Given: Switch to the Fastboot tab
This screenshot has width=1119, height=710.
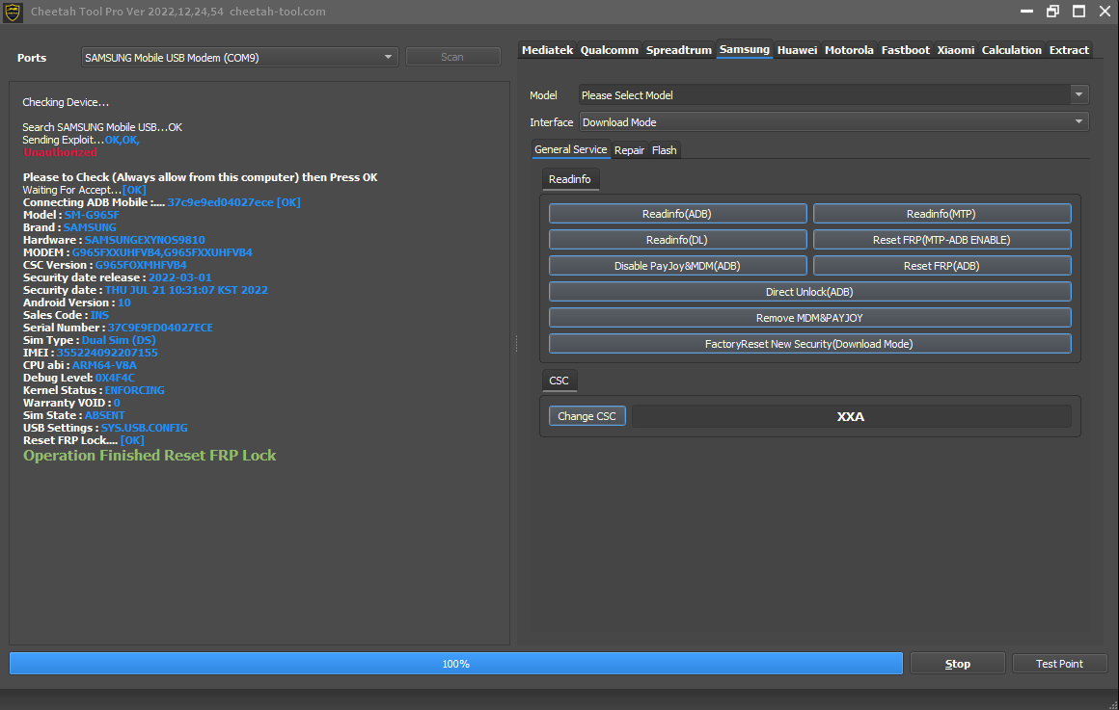Looking at the screenshot, I should (x=906, y=50).
